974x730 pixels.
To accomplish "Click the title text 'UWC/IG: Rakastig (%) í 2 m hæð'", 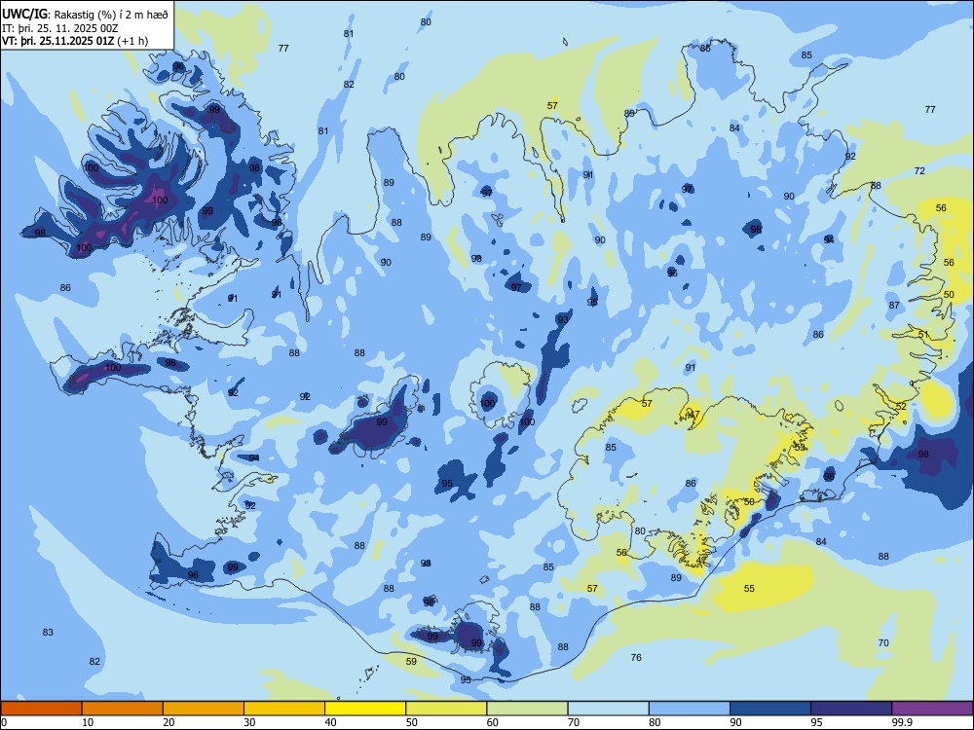I will point(85,15).
